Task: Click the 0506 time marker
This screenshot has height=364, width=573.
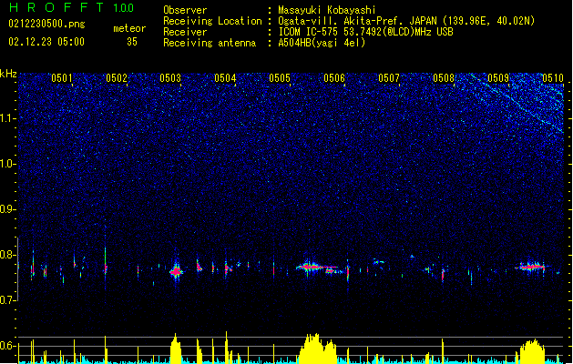Action: tap(334, 78)
